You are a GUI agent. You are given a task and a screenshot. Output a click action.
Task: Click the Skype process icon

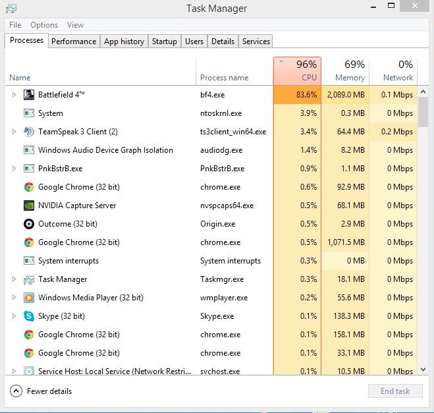[x=29, y=316]
